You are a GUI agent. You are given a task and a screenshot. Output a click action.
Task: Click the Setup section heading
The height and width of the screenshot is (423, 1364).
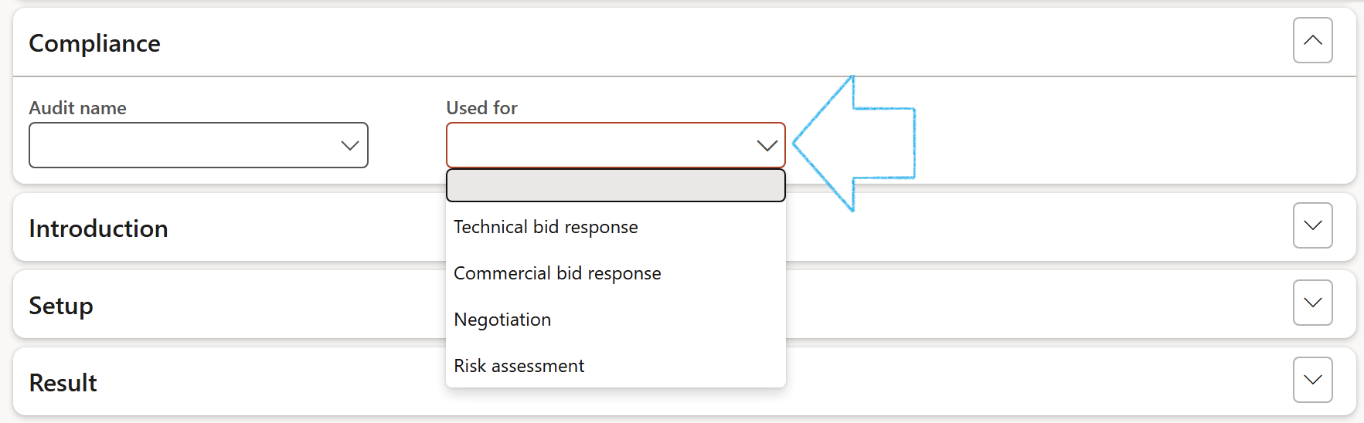61,306
